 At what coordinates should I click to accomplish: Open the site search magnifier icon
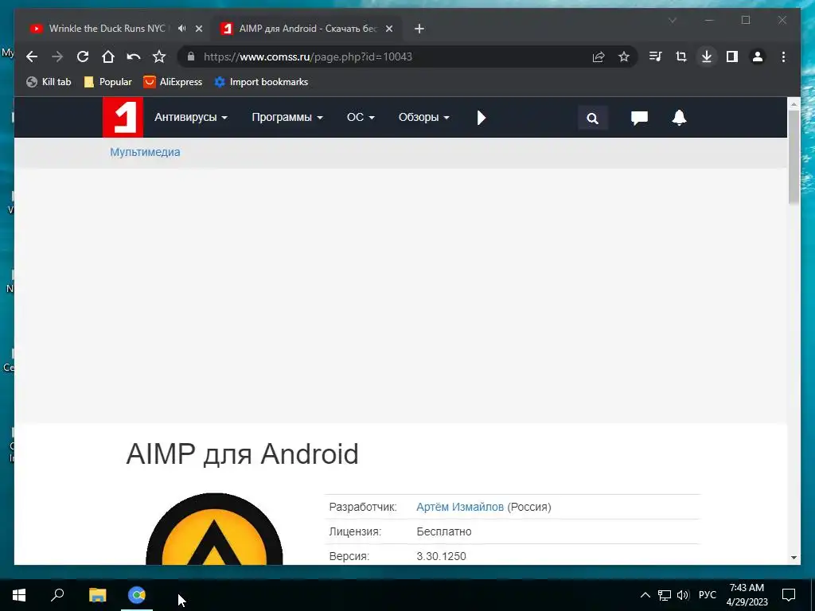(x=592, y=118)
